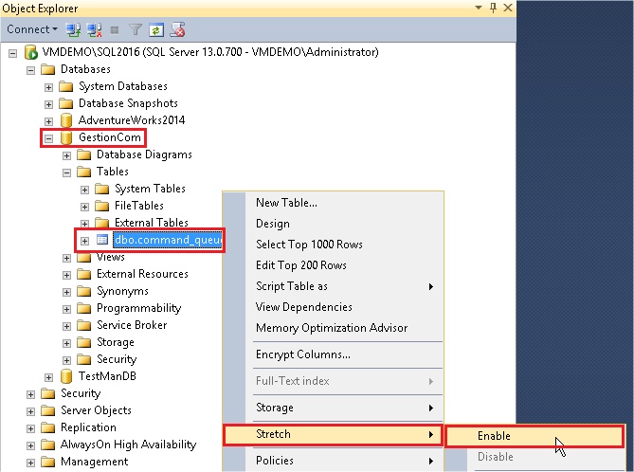Click the toolbar icon with red cross
The width and height of the screenshot is (634, 472).
click(177, 29)
